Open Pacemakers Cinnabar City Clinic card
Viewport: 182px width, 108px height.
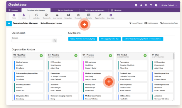[x=132, y=65]
